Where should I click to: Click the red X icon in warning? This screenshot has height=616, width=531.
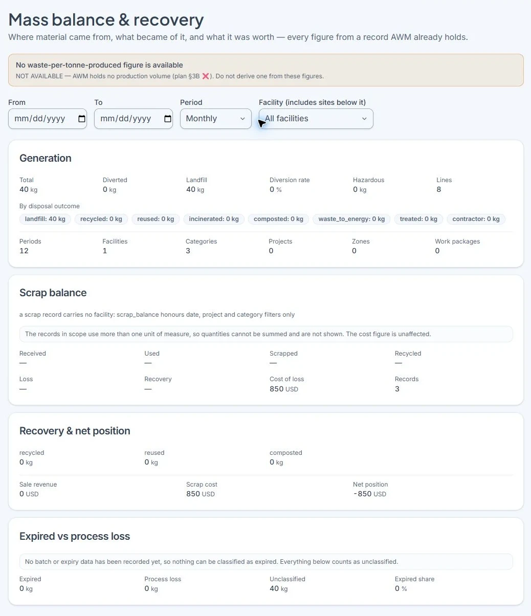coord(206,76)
